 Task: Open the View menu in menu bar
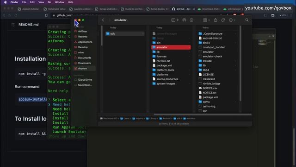click(41, 2)
